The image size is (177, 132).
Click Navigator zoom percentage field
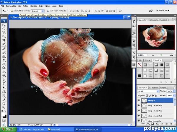[142, 55]
